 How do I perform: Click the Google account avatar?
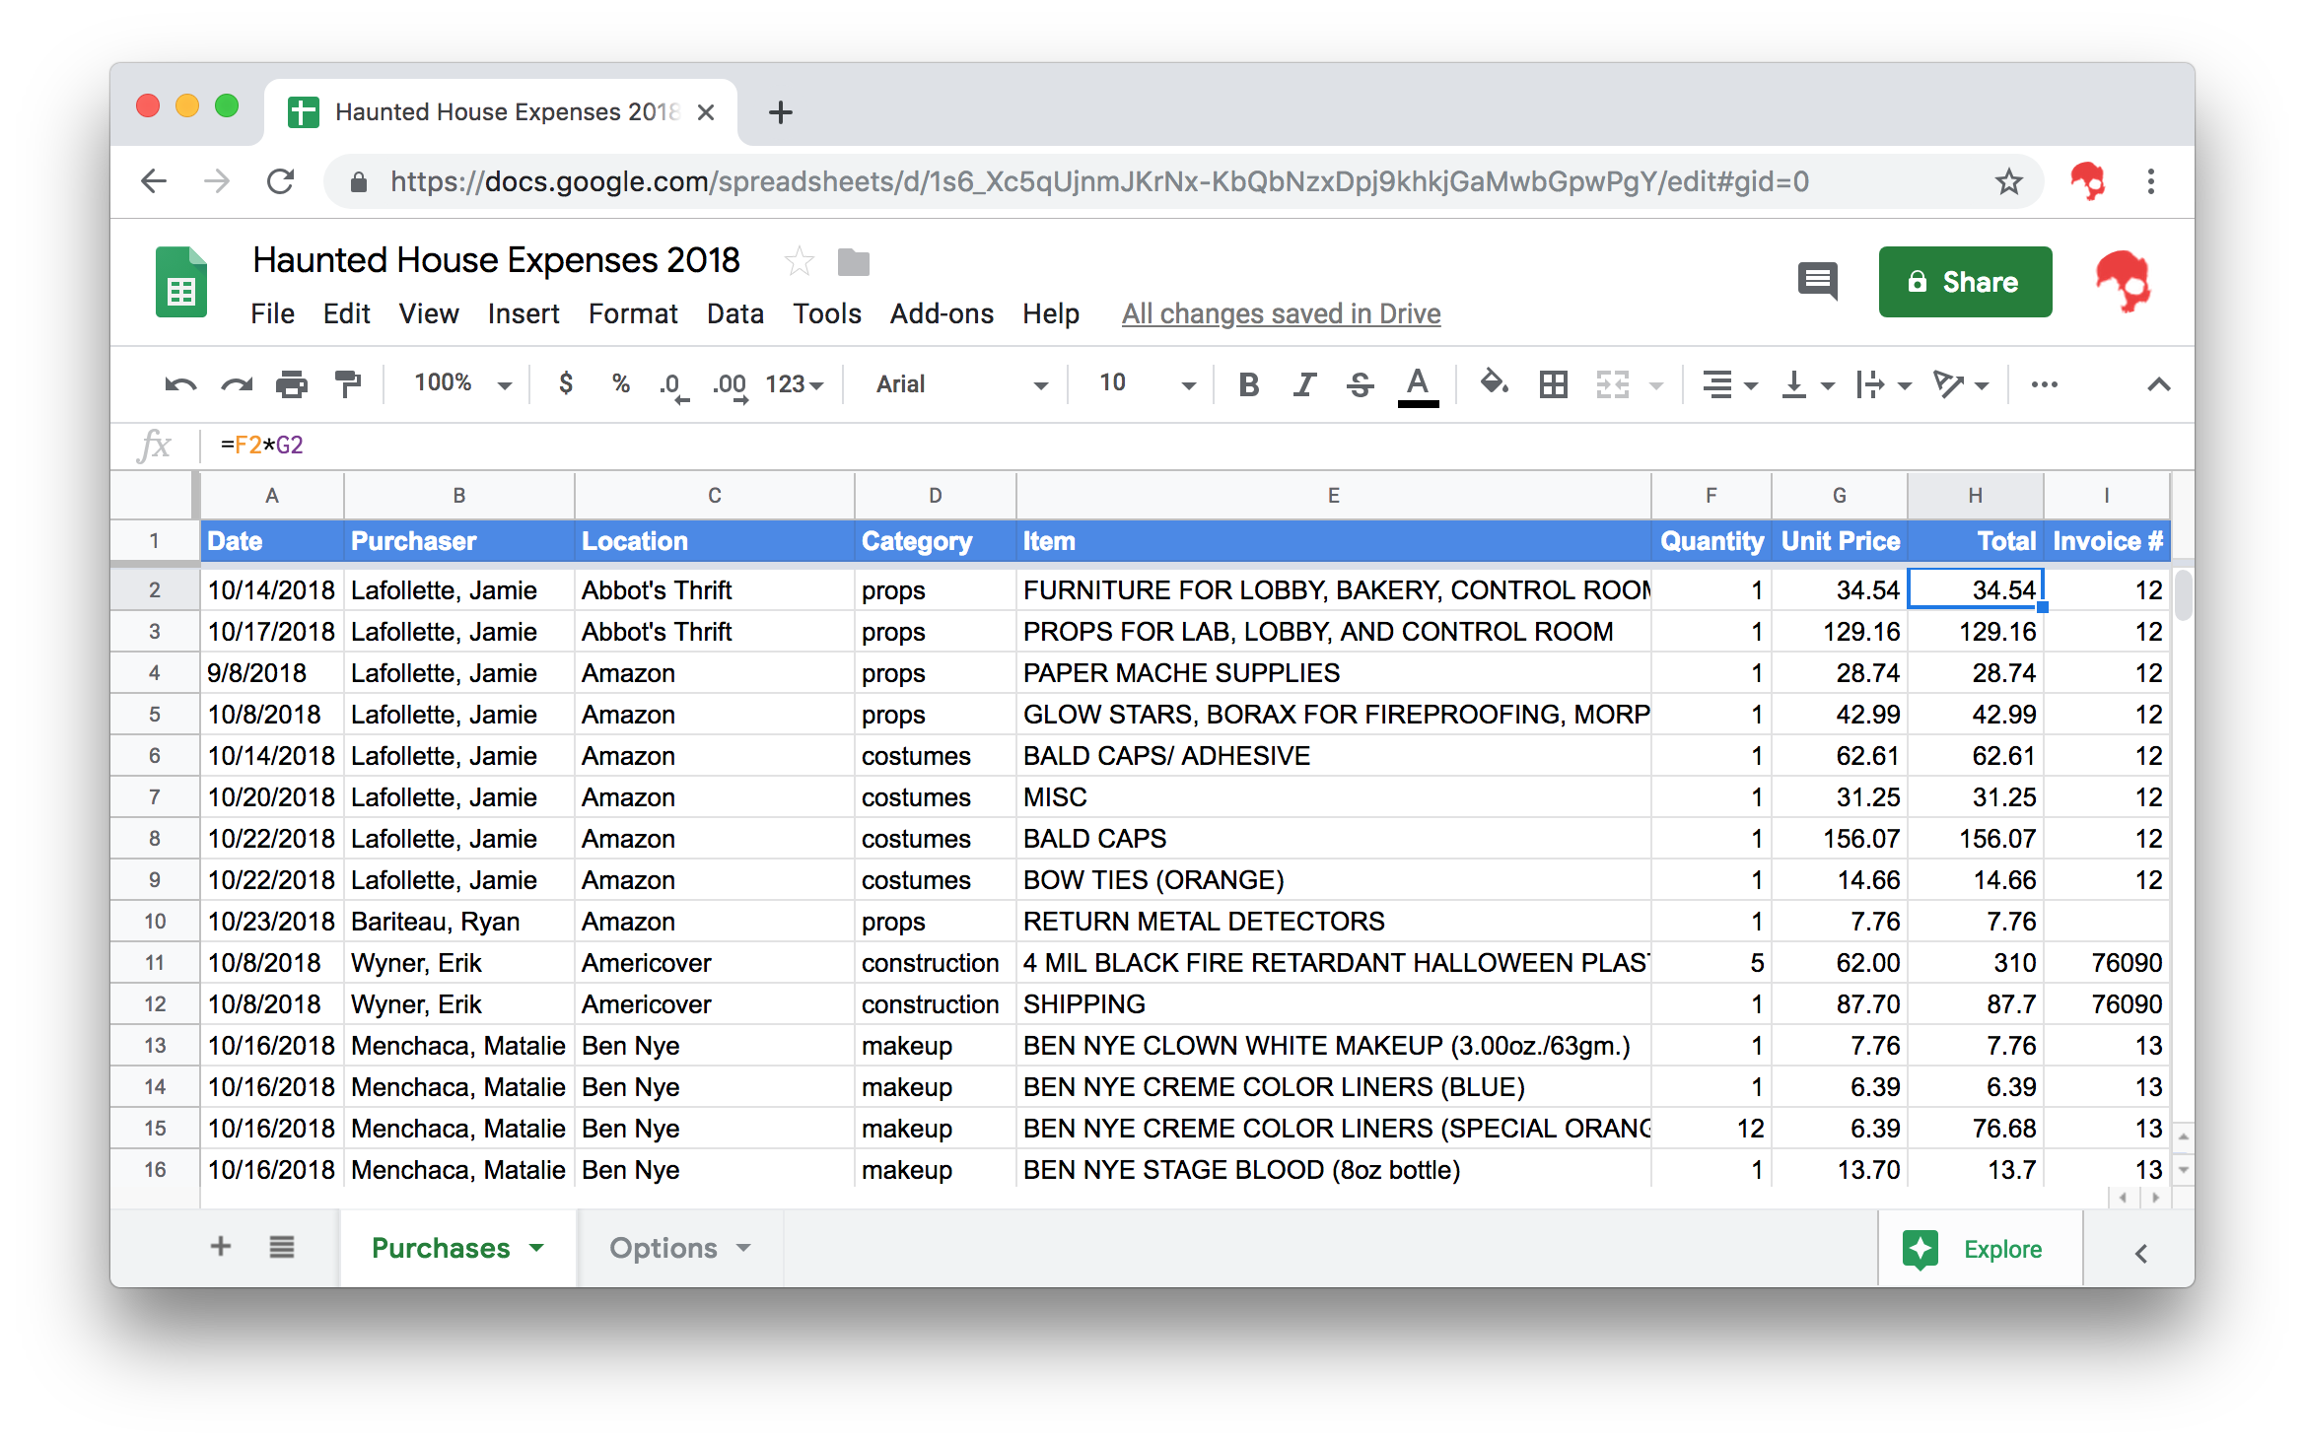[x=2123, y=282]
